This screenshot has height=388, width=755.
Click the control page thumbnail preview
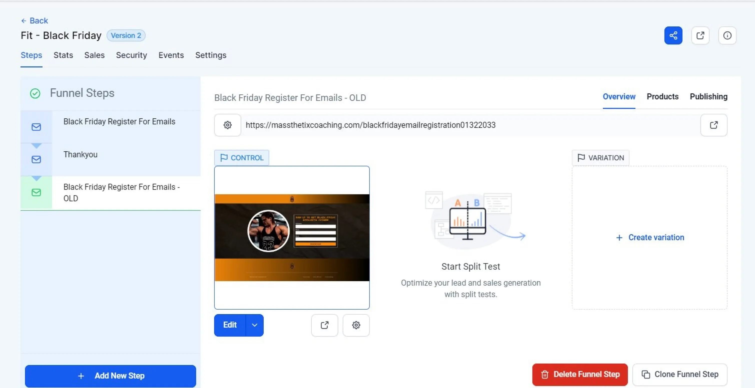tap(292, 238)
